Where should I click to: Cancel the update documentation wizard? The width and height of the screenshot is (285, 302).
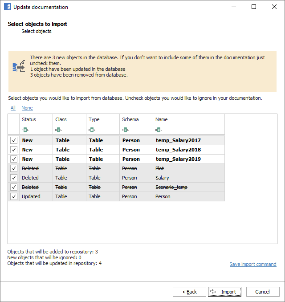coord(262,292)
